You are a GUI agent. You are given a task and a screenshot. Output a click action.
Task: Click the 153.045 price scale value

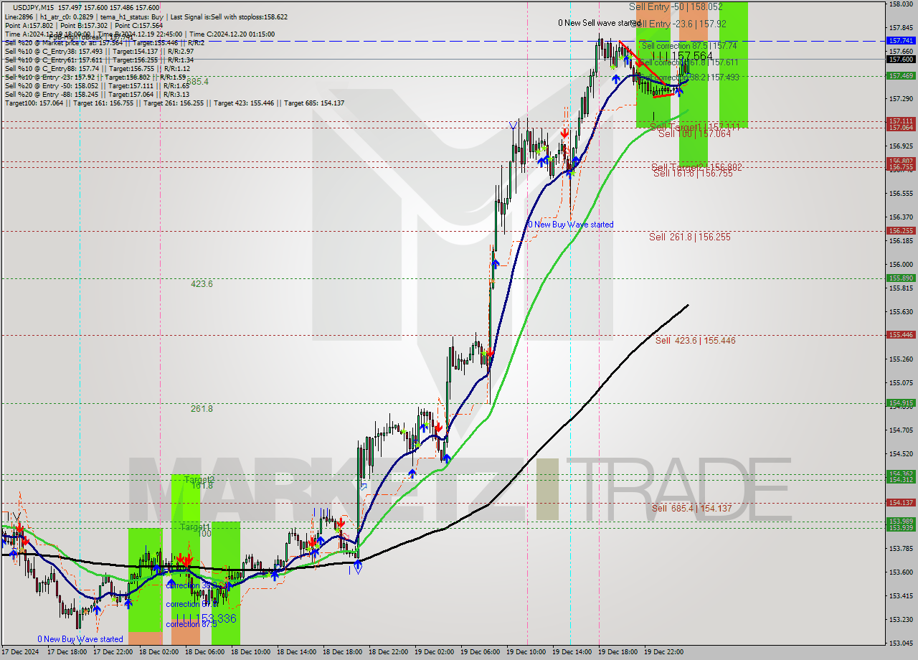901,643
